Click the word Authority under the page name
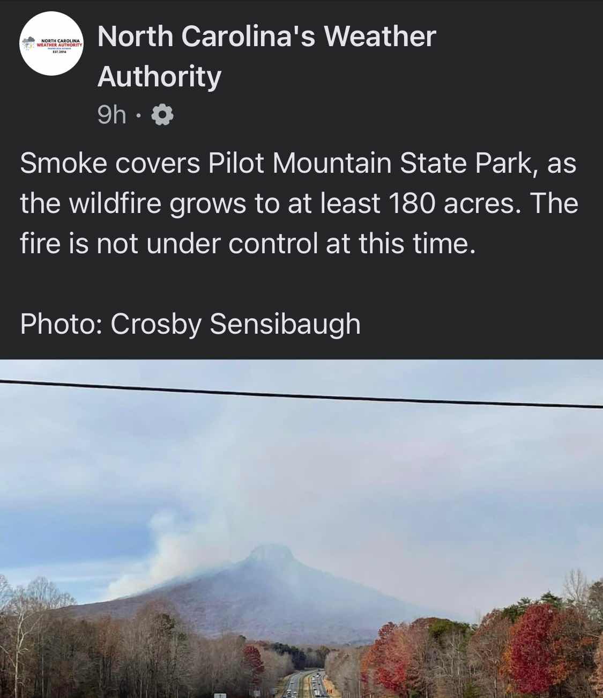Viewport: 603px width, 698px height. pos(159,77)
